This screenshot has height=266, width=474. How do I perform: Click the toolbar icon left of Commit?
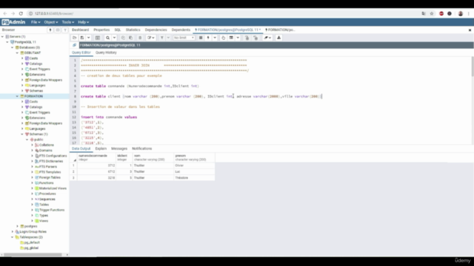pos(231,38)
